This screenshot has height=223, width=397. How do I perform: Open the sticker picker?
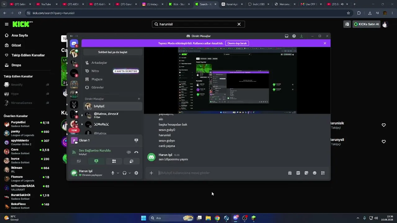click(306, 173)
